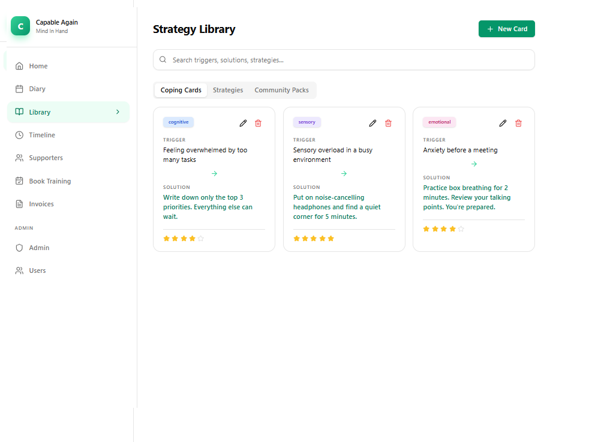The height and width of the screenshot is (442, 616).
Task: Click the pencil icon on the emotional card
Action: click(503, 123)
